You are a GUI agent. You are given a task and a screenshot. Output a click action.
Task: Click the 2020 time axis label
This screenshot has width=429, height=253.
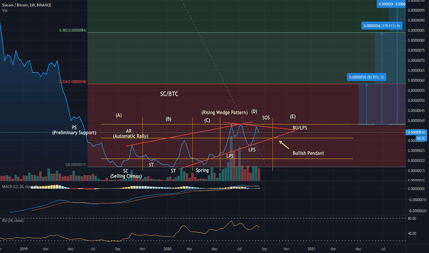coord(168,249)
